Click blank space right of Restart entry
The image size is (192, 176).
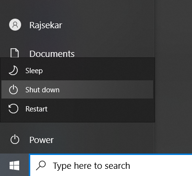point(101,109)
